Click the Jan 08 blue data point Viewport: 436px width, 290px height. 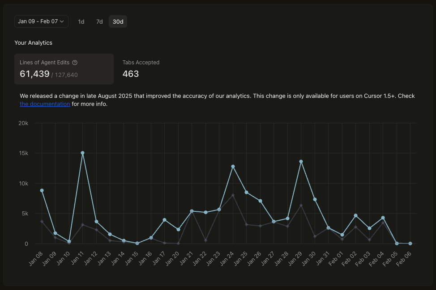42,190
